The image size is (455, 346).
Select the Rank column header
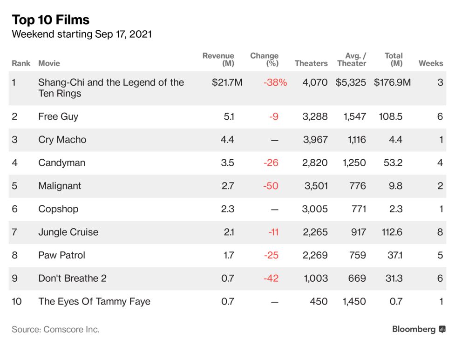coord(21,63)
